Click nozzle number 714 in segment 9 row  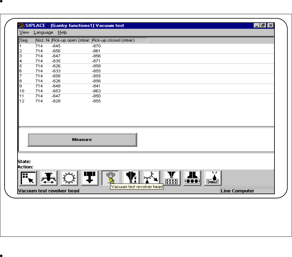click(39, 86)
